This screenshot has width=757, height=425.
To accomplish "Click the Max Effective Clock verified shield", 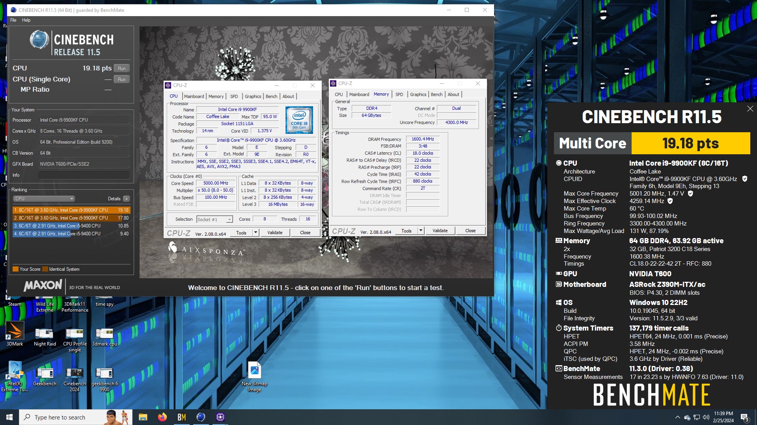I will click(x=670, y=201).
